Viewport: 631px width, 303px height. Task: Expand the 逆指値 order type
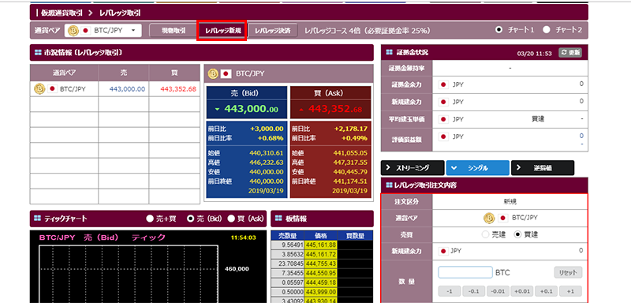coord(543,168)
